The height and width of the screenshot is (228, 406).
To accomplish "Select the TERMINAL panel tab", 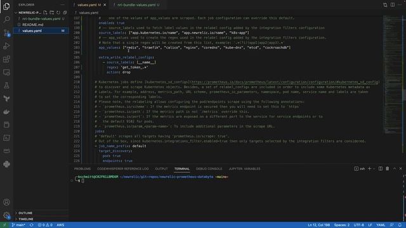I will coord(182,168).
